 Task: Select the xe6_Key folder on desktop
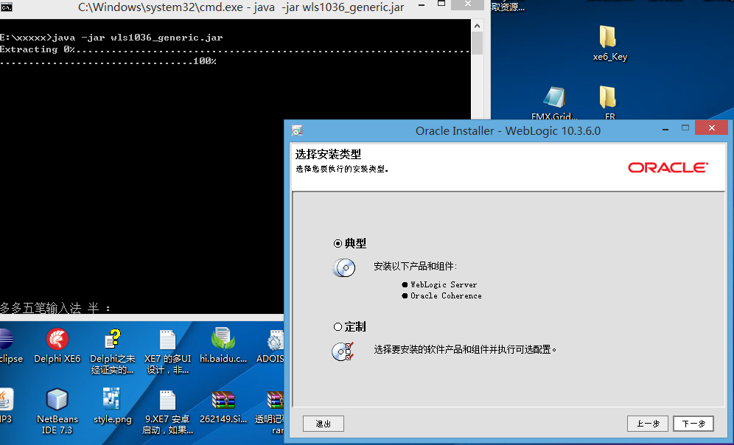pyautogui.click(x=609, y=43)
